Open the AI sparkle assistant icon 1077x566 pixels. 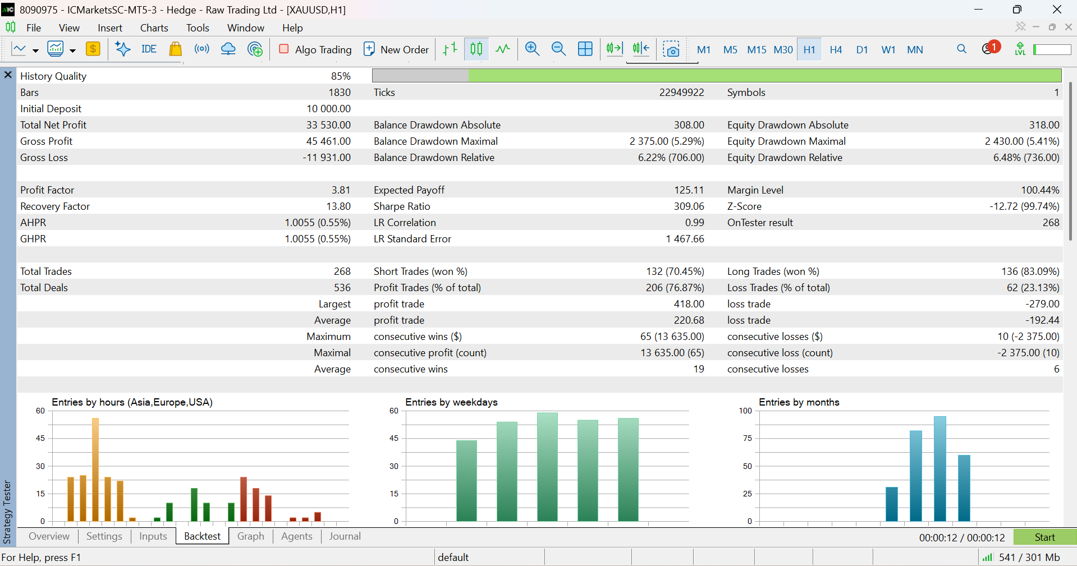122,49
